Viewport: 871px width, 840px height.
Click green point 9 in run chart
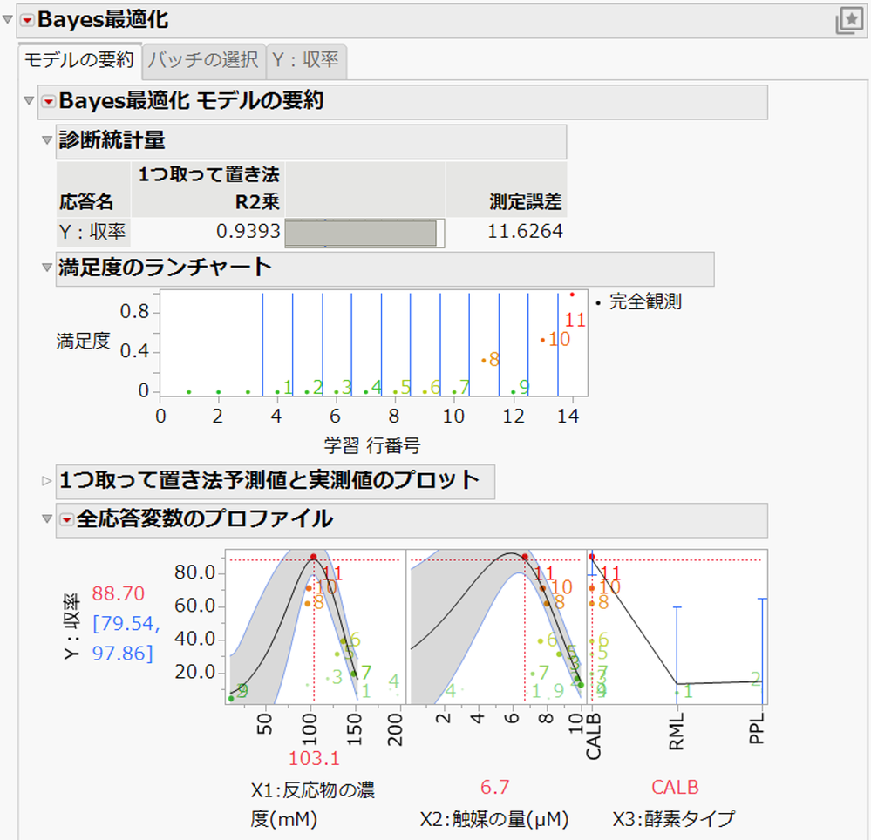[x=514, y=392]
